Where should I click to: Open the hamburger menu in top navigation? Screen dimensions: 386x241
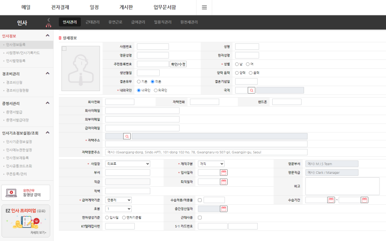(204, 7)
